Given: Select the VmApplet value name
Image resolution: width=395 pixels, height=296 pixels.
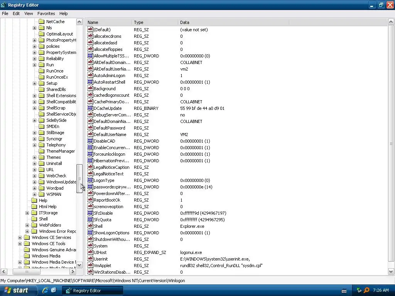Looking at the screenshot, I should click(102, 266).
